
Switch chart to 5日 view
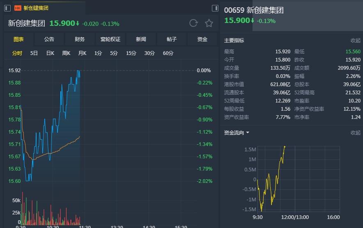(34, 53)
